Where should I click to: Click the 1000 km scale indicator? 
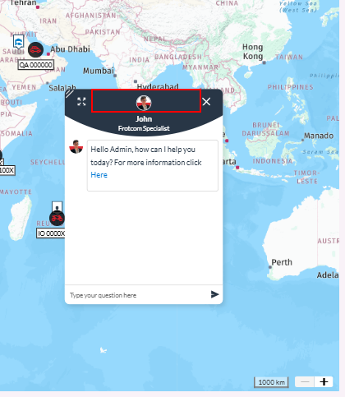click(x=271, y=382)
